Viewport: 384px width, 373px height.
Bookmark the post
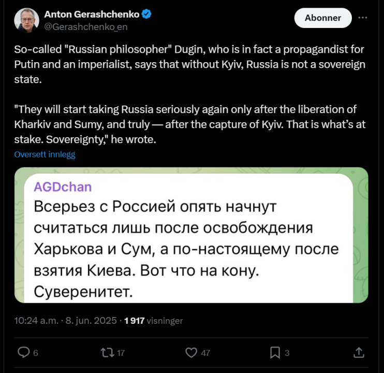coord(275,352)
